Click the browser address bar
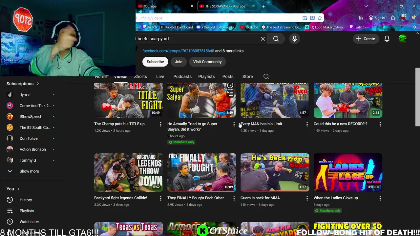Image resolution: width=420 pixels, height=236 pixels. (x=218, y=18)
